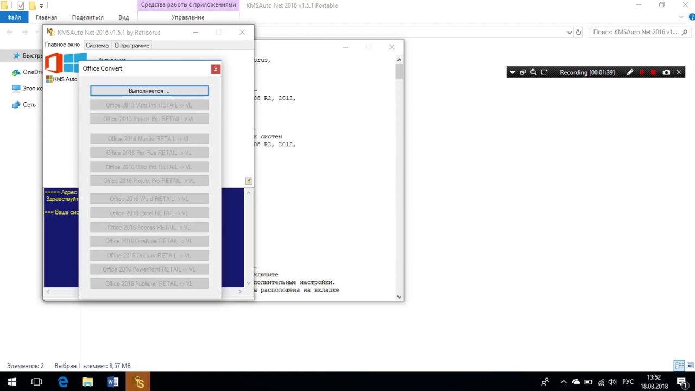Select Быстрый доступ in navigation pane
The image size is (695, 391).
28,56
